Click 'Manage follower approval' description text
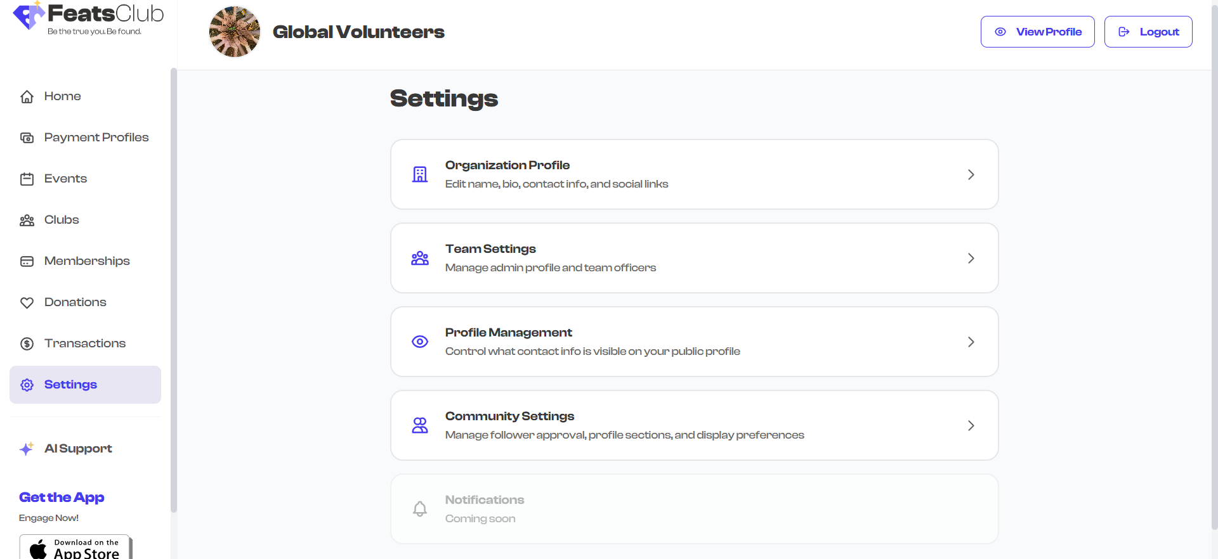1218x559 pixels. point(624,435)
